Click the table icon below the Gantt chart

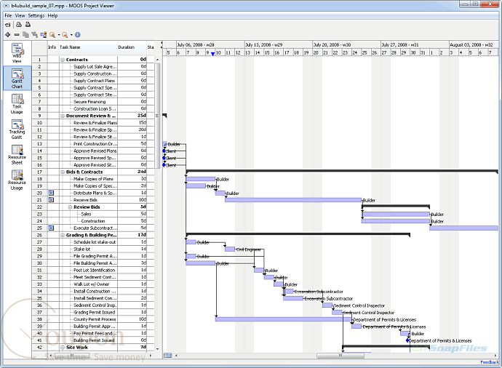pyautogui.click(x=168, y=356)
